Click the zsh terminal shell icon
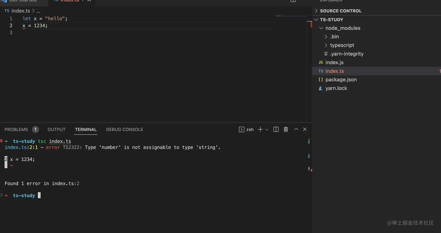This screenshot has height=233, width=441. 242,130
